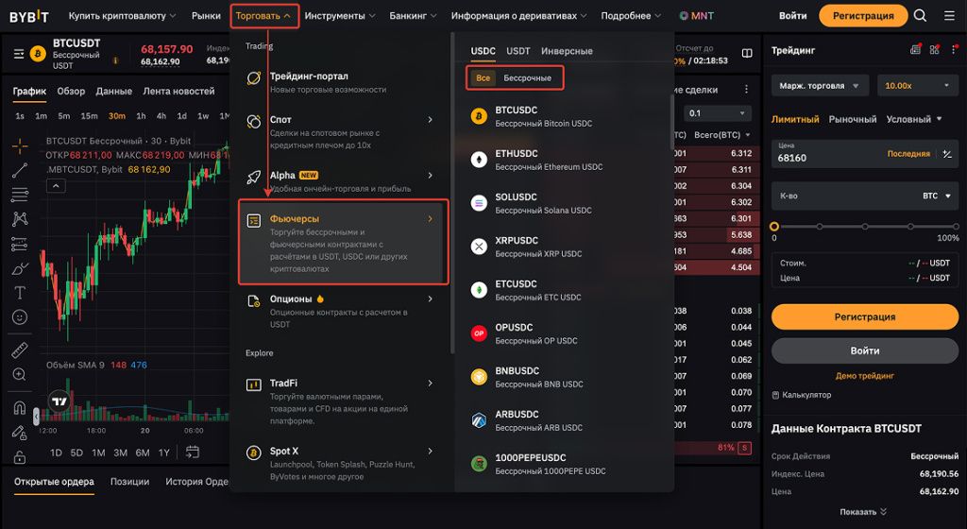Open the search magnifier icon in header
Screen dimensions: 967x529
point(920,15)
